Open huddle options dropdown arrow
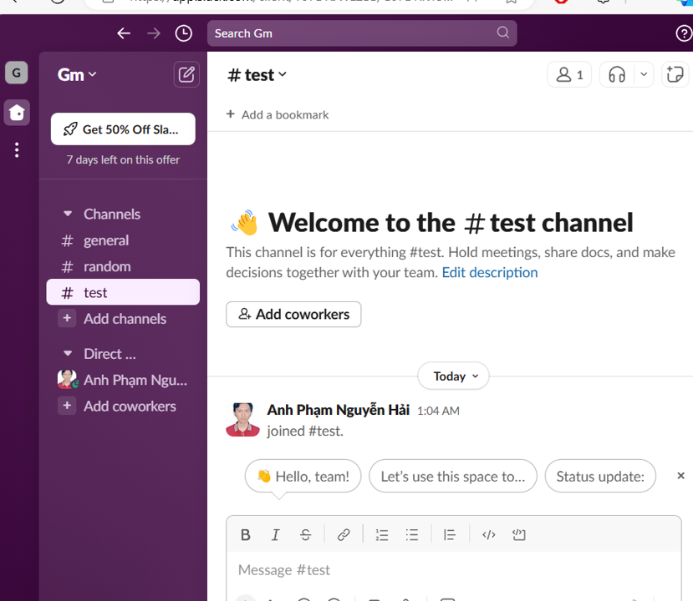The image size is (693, 601). coord(644,74)
